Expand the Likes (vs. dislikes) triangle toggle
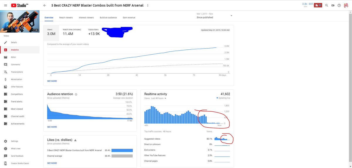 click(75, 140)
